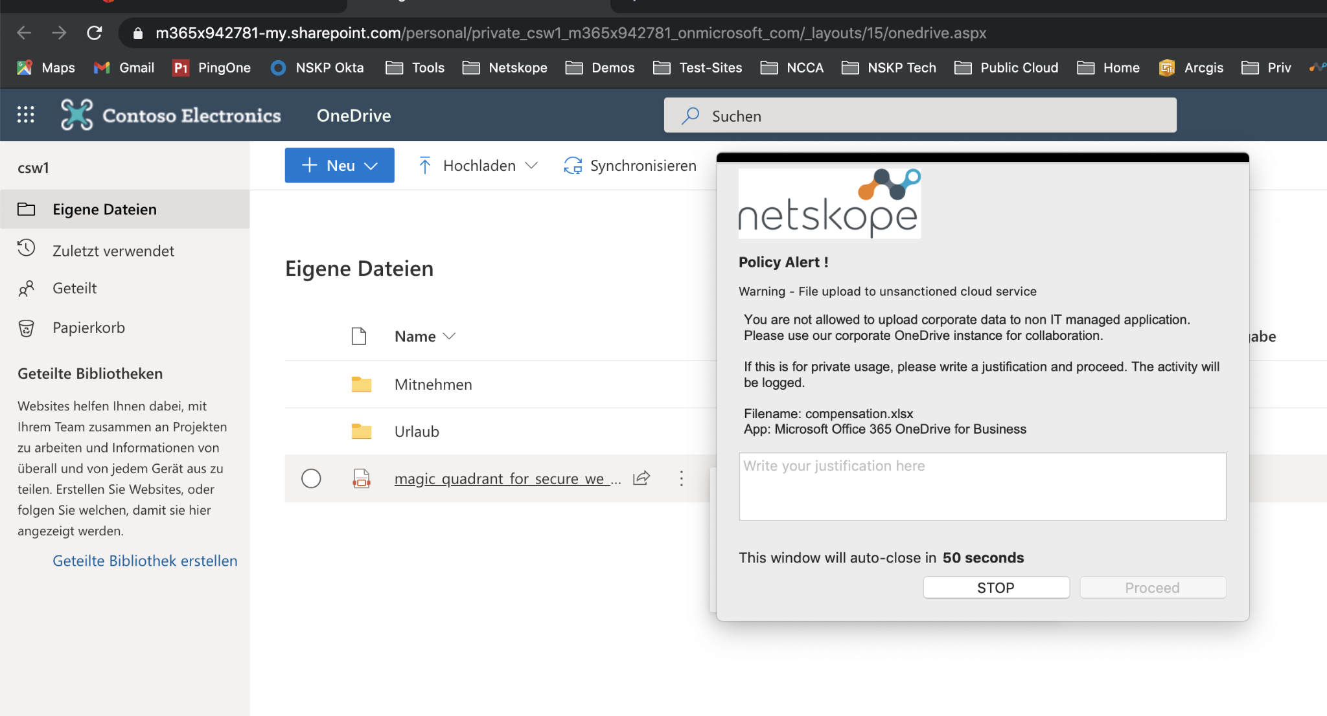Open the app launcher waffle icon

coord(25,115)
